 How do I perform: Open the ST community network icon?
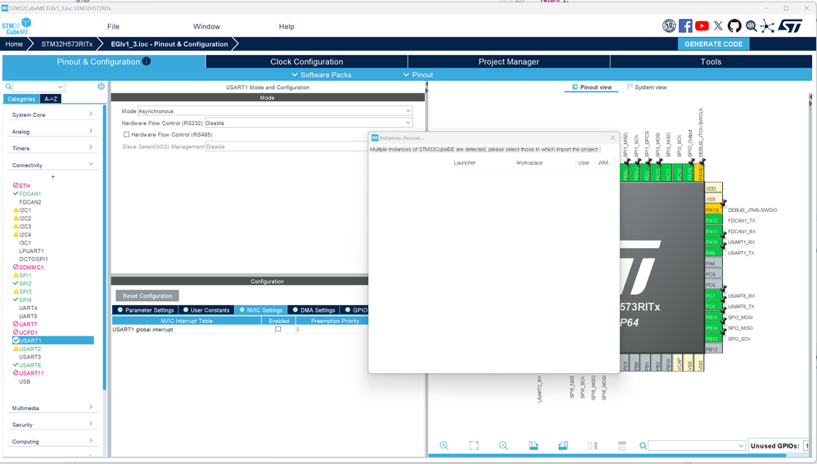coord(767,26)
